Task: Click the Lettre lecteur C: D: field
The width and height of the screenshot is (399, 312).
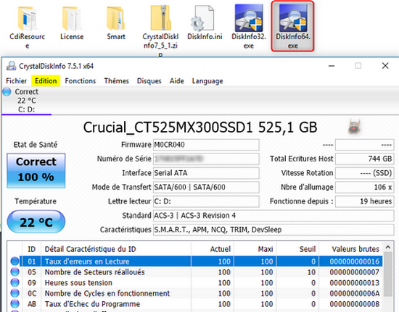Action: tap(206, 201)
